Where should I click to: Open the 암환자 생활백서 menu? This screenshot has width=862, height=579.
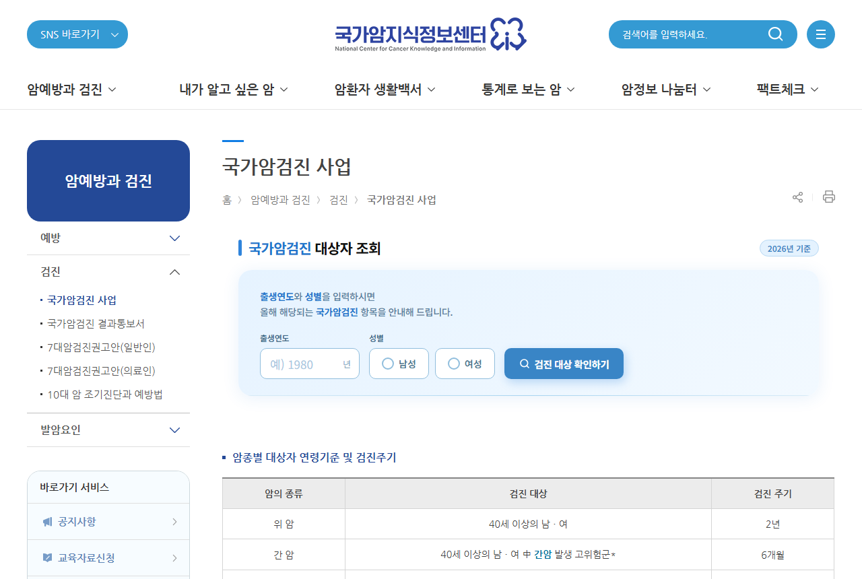(385, 89)
